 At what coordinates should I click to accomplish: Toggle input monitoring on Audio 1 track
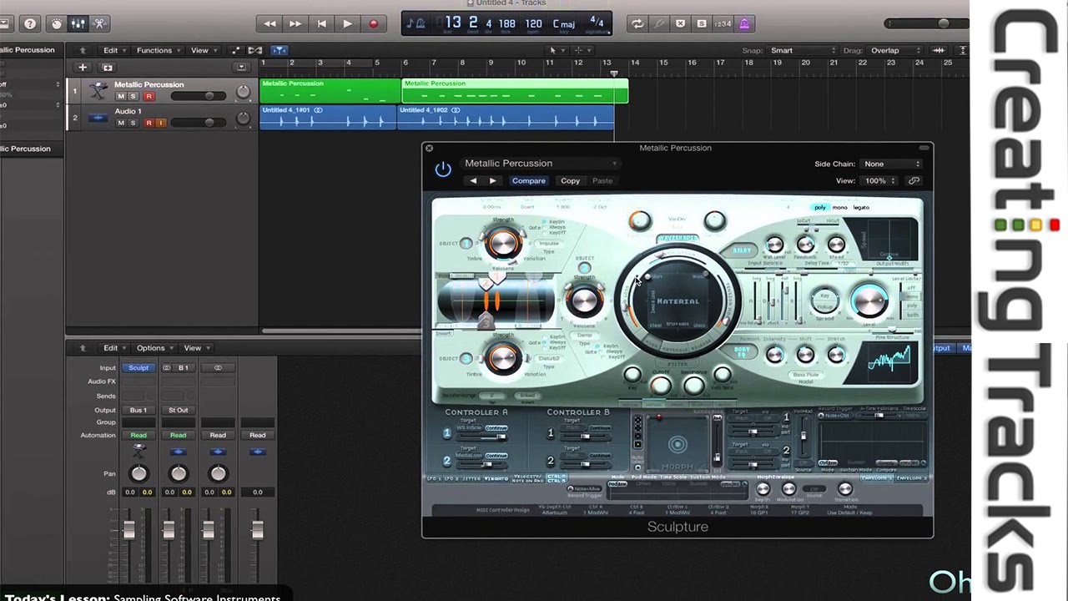coord(160,124)
